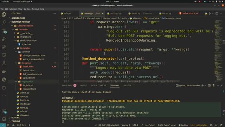
Task: Switch to the urls.py editor tab
Action: coord(67,13)
